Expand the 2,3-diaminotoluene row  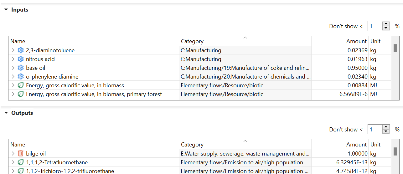click(13, 50)
